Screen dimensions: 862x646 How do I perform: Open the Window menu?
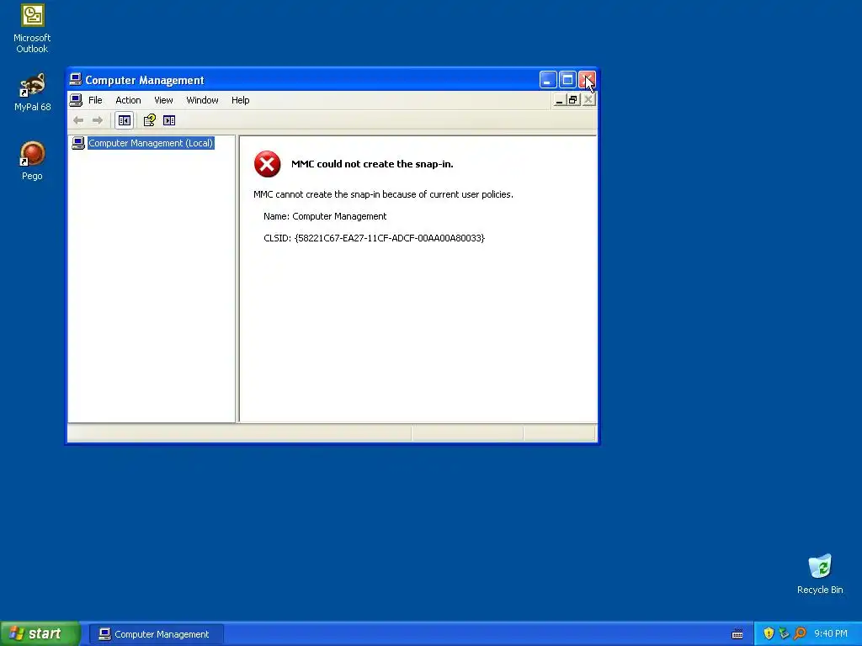202,100
